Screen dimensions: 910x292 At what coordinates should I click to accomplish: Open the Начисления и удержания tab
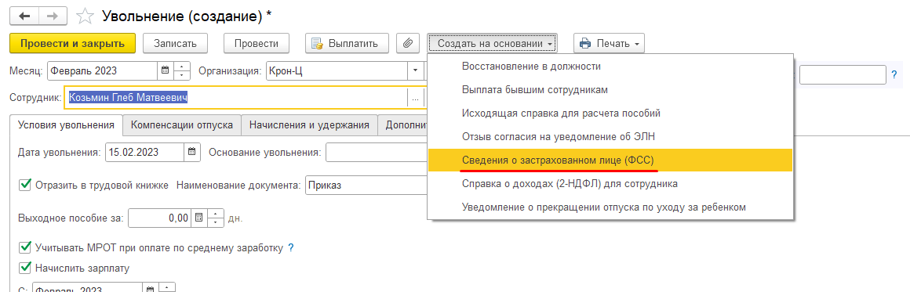point(309,124)
